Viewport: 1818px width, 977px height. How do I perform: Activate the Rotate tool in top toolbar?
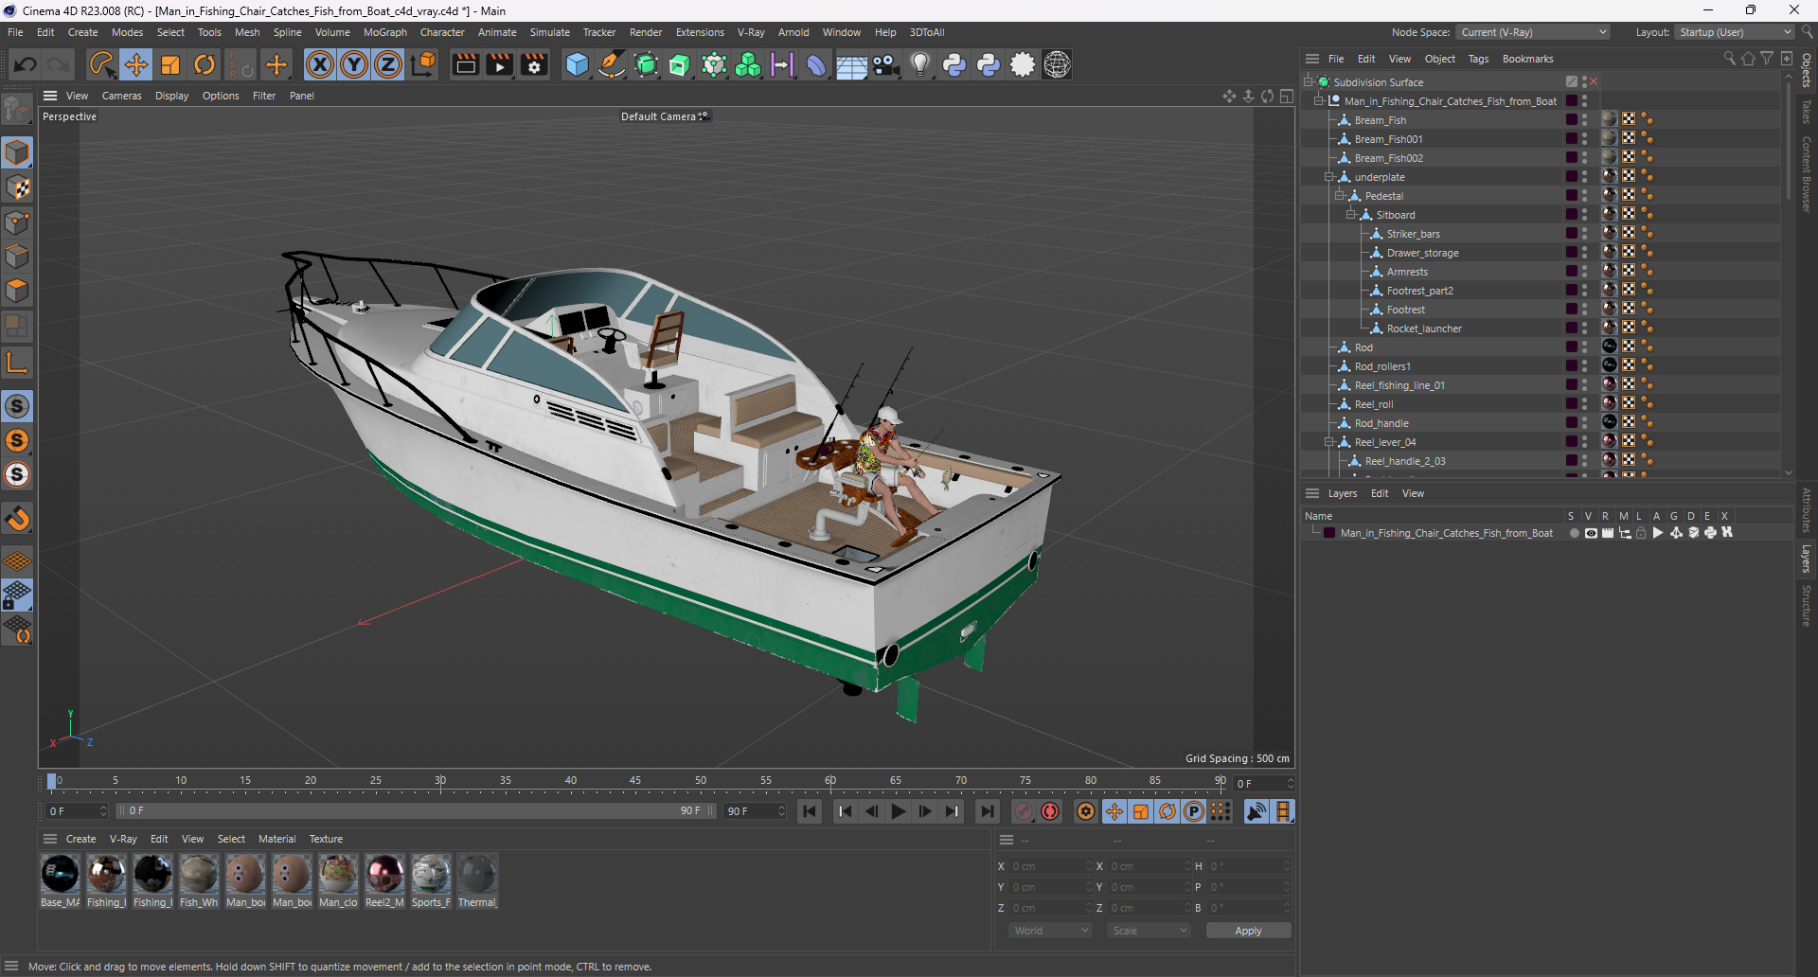point(205,64)
